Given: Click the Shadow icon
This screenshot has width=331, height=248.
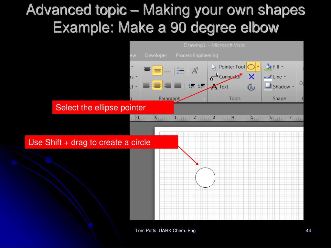Looking at the screenshot, I should pos(268,86).
